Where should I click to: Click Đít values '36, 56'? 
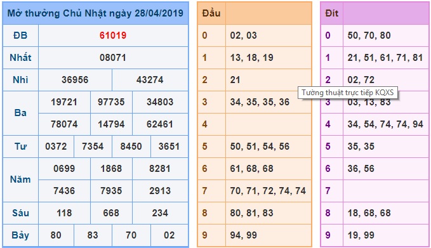361,169
